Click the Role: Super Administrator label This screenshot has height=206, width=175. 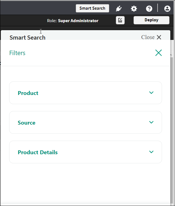point(73,20)
